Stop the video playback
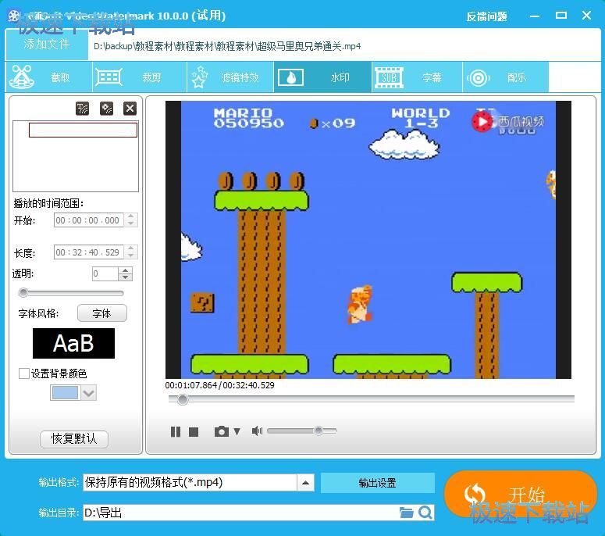The height and width of the screenshot is (536, 605). pos(194,432)
